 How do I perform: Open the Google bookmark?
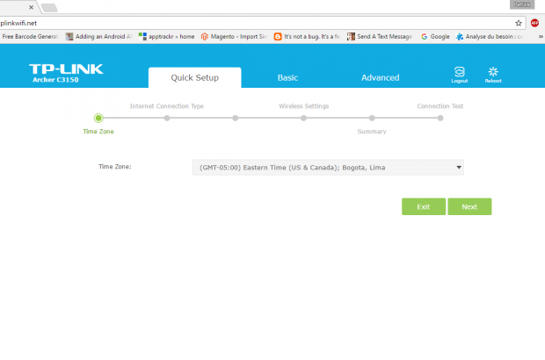pyautogui.click(x=435, y=37)
